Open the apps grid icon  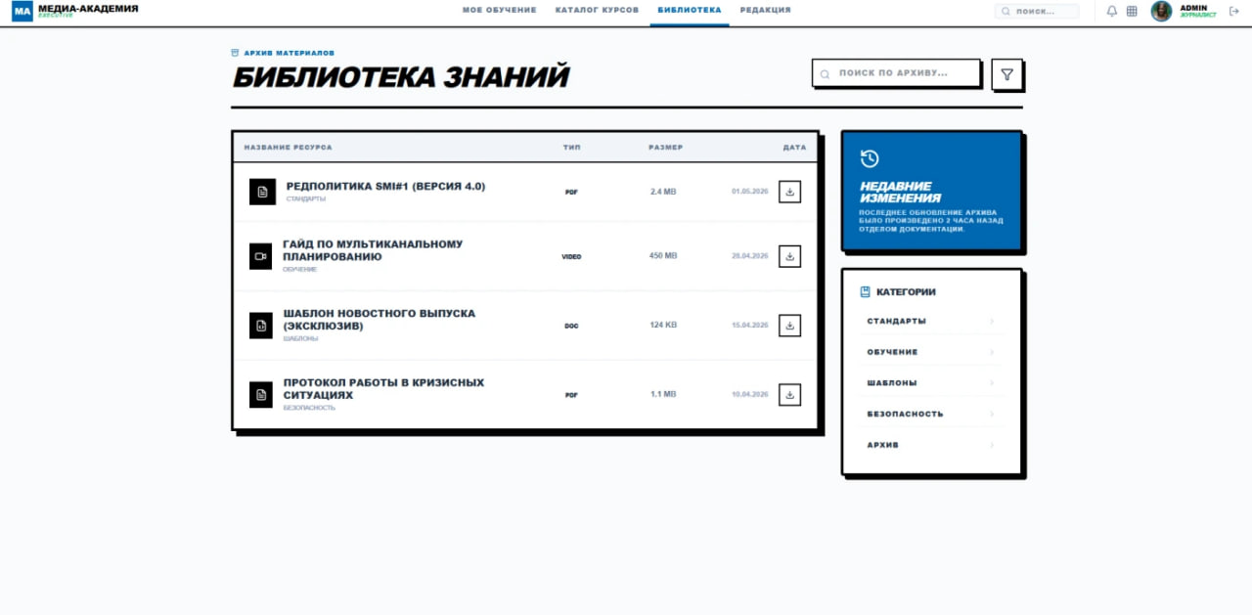coord(1132,12)
